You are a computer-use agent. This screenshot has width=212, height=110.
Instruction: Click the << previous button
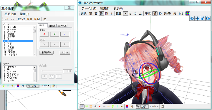(x=6, y=19)
